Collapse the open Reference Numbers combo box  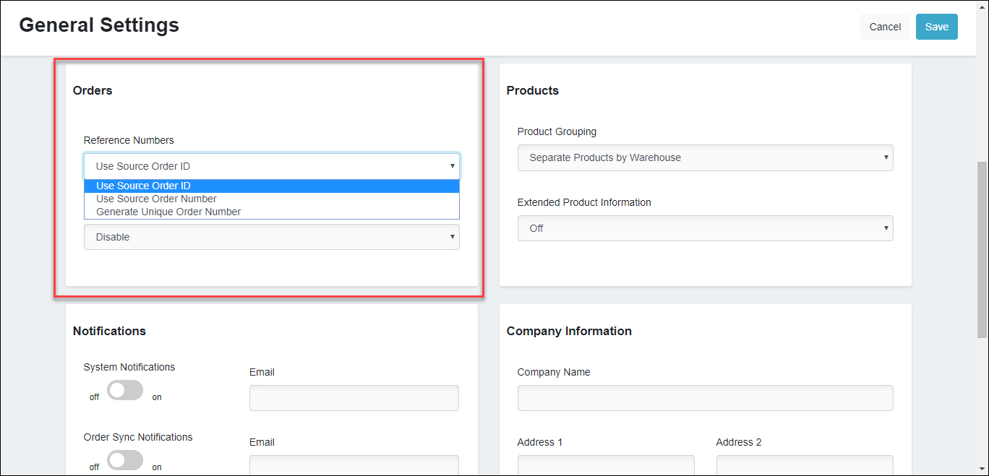[x=271, y=166]
